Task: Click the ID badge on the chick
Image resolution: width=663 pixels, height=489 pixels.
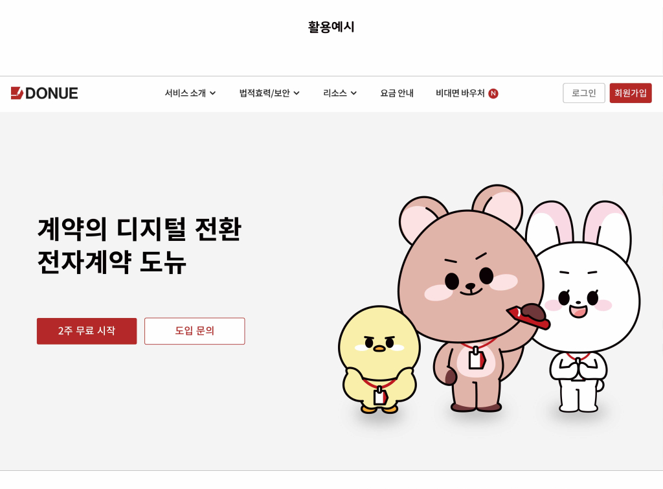Action: pyautogui.click(x=380, y=396)
